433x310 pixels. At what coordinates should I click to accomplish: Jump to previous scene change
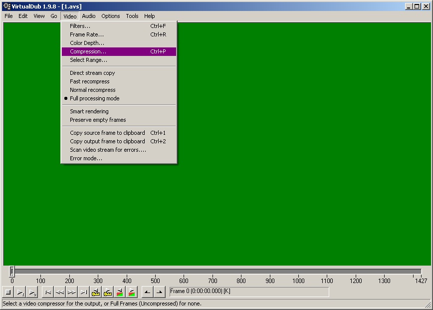coord(120,293)
